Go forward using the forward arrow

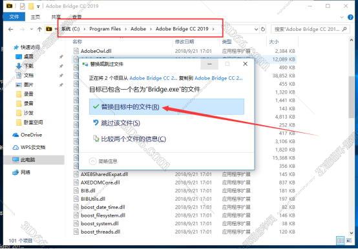coord(22,29)
